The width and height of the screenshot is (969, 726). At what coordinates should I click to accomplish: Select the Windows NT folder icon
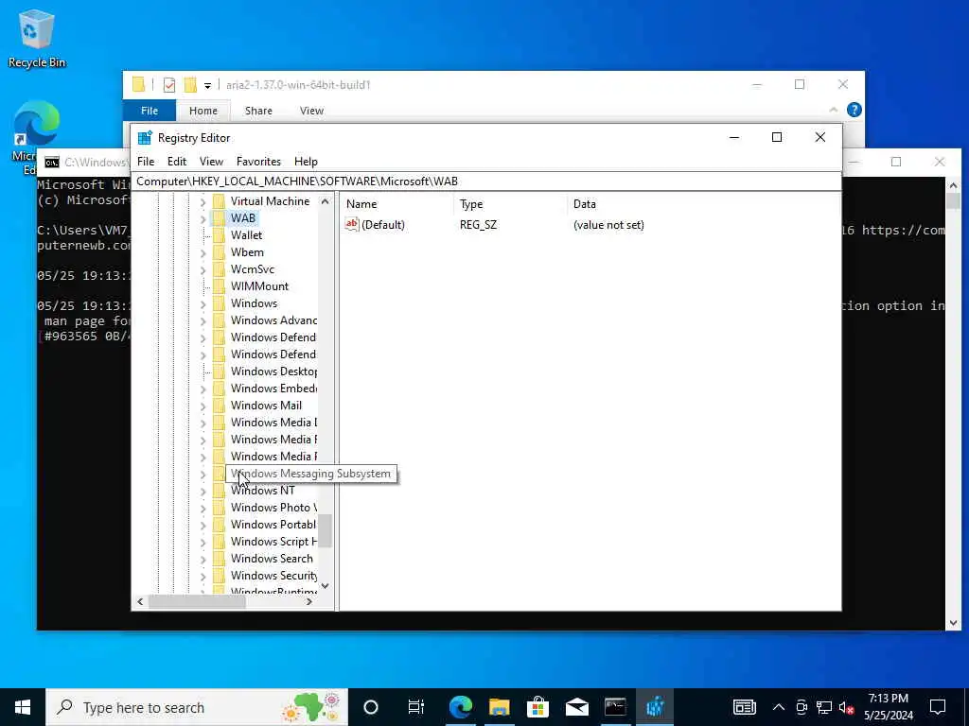point(219,491)
